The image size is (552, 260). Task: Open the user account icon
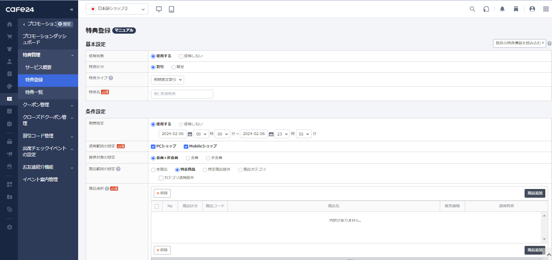[x=532, y=9]
